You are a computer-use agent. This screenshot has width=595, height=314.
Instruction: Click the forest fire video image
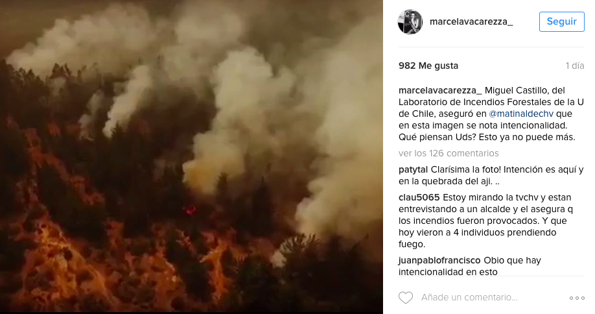(x=191, y=156)
